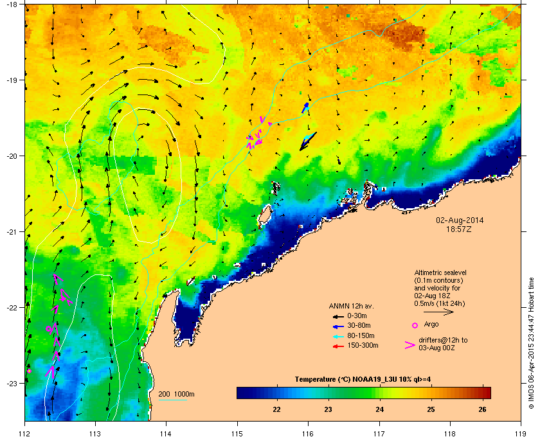Viewport: 540px width, 437px height.
Task: Click the blue 30-80m legend arrow
Action: coord(338,326)
